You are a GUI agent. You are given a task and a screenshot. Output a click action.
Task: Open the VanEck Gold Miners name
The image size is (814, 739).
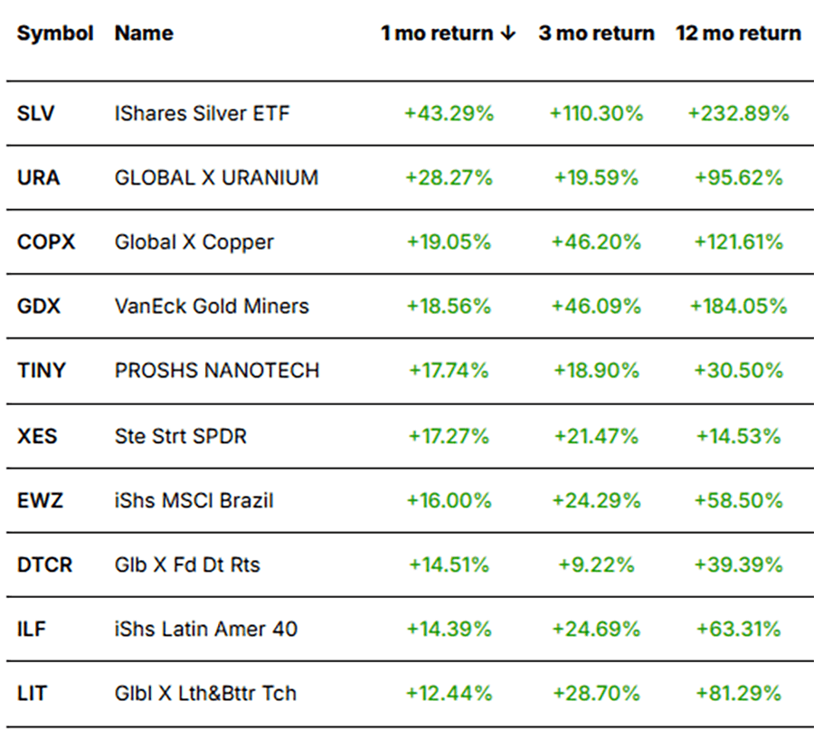[x=212, y=307]
